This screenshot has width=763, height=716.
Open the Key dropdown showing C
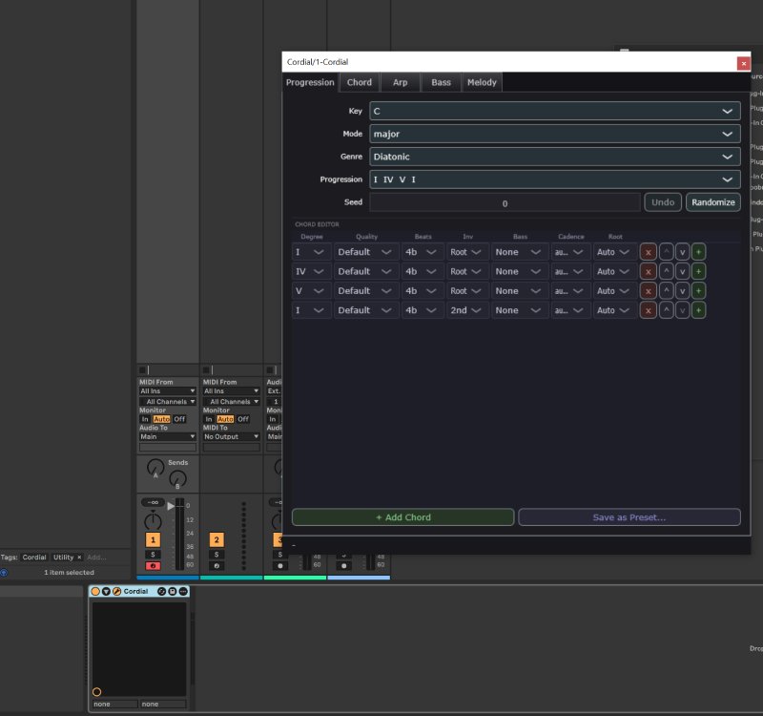555,111
